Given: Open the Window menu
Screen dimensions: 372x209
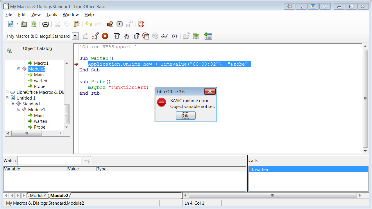Looking at the screenshot, I should (x=71, y=14).
